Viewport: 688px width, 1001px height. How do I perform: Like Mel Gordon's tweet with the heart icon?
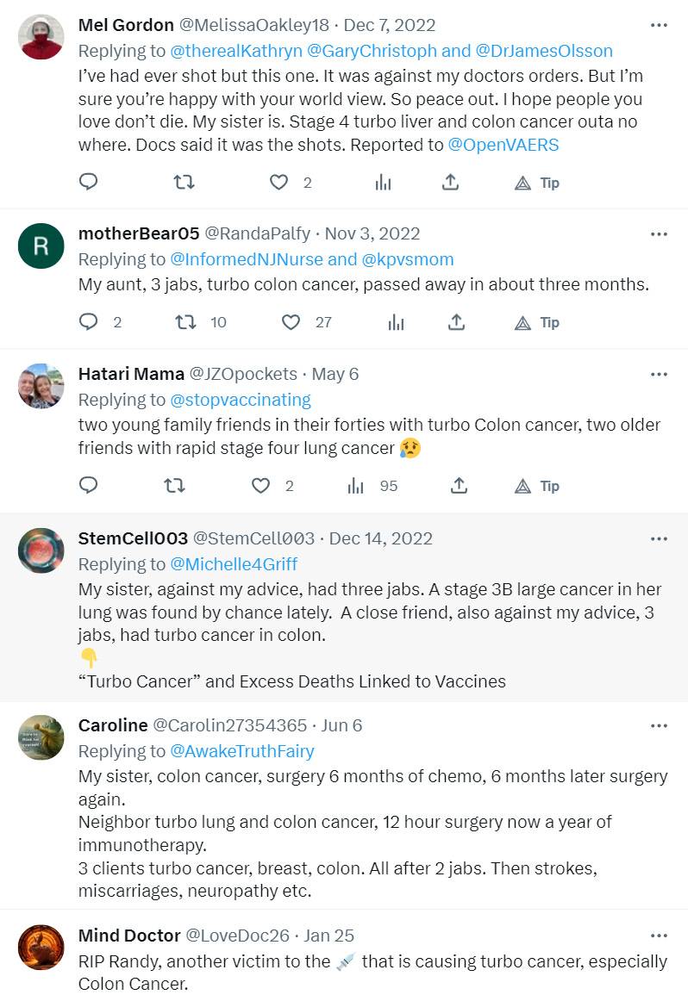(x=278, y=182)
